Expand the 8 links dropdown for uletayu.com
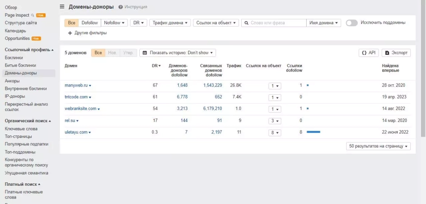This screenshot has width=426, height=204. pos(275,133)
